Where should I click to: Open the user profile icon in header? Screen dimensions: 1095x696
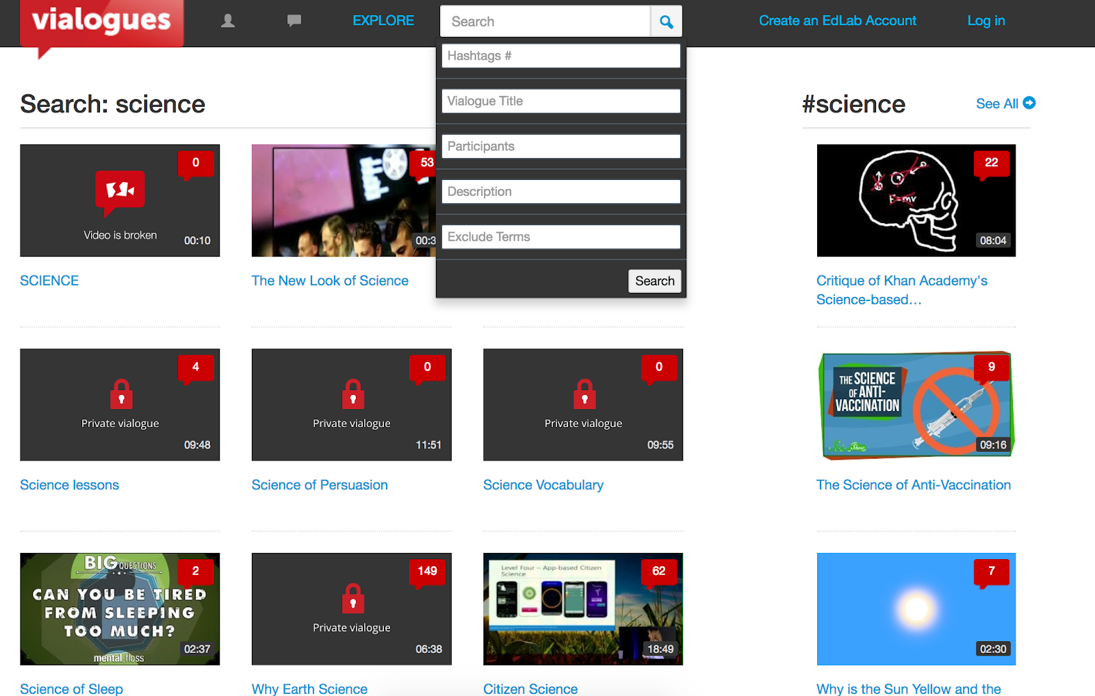(228, 21)
